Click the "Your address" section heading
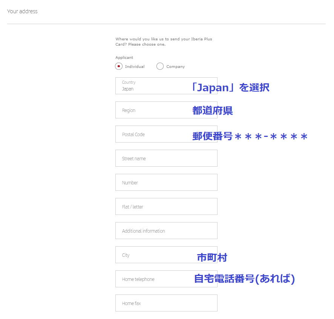334x319 pixels. pyautogui.click(x=22, y=11)
